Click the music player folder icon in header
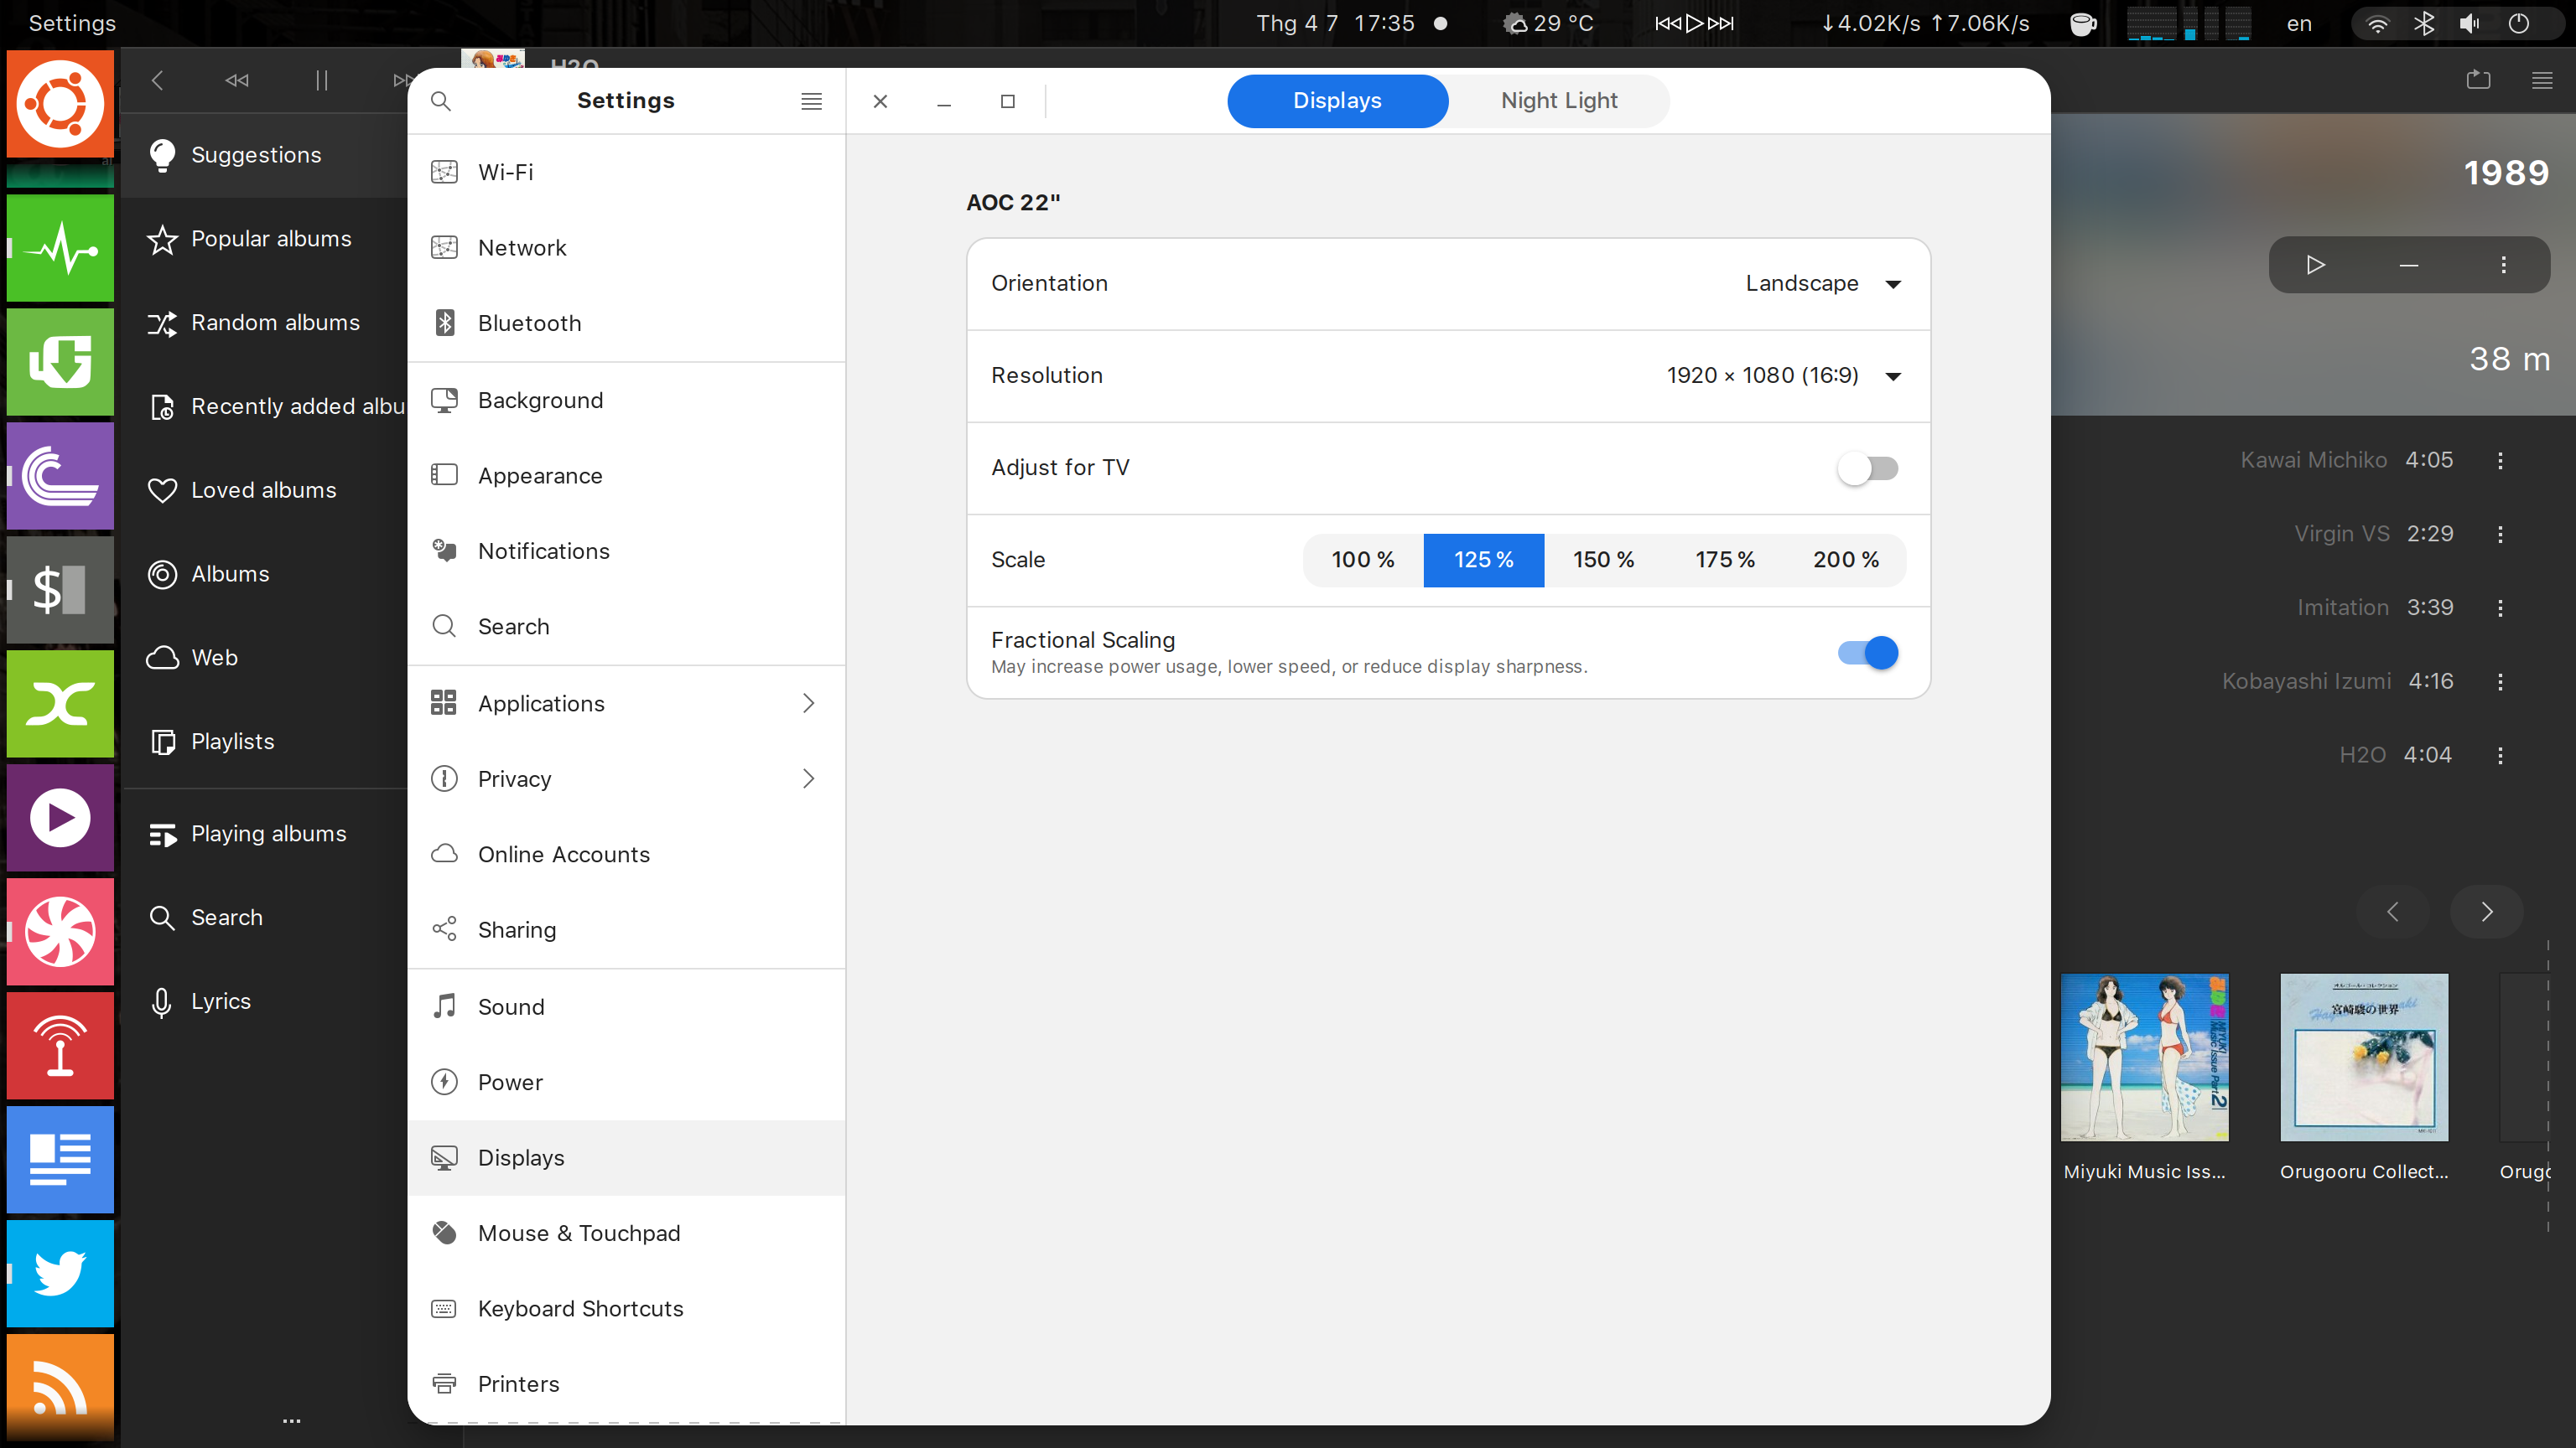Screen dimensions: 2576x1448 click(2479, 80)
